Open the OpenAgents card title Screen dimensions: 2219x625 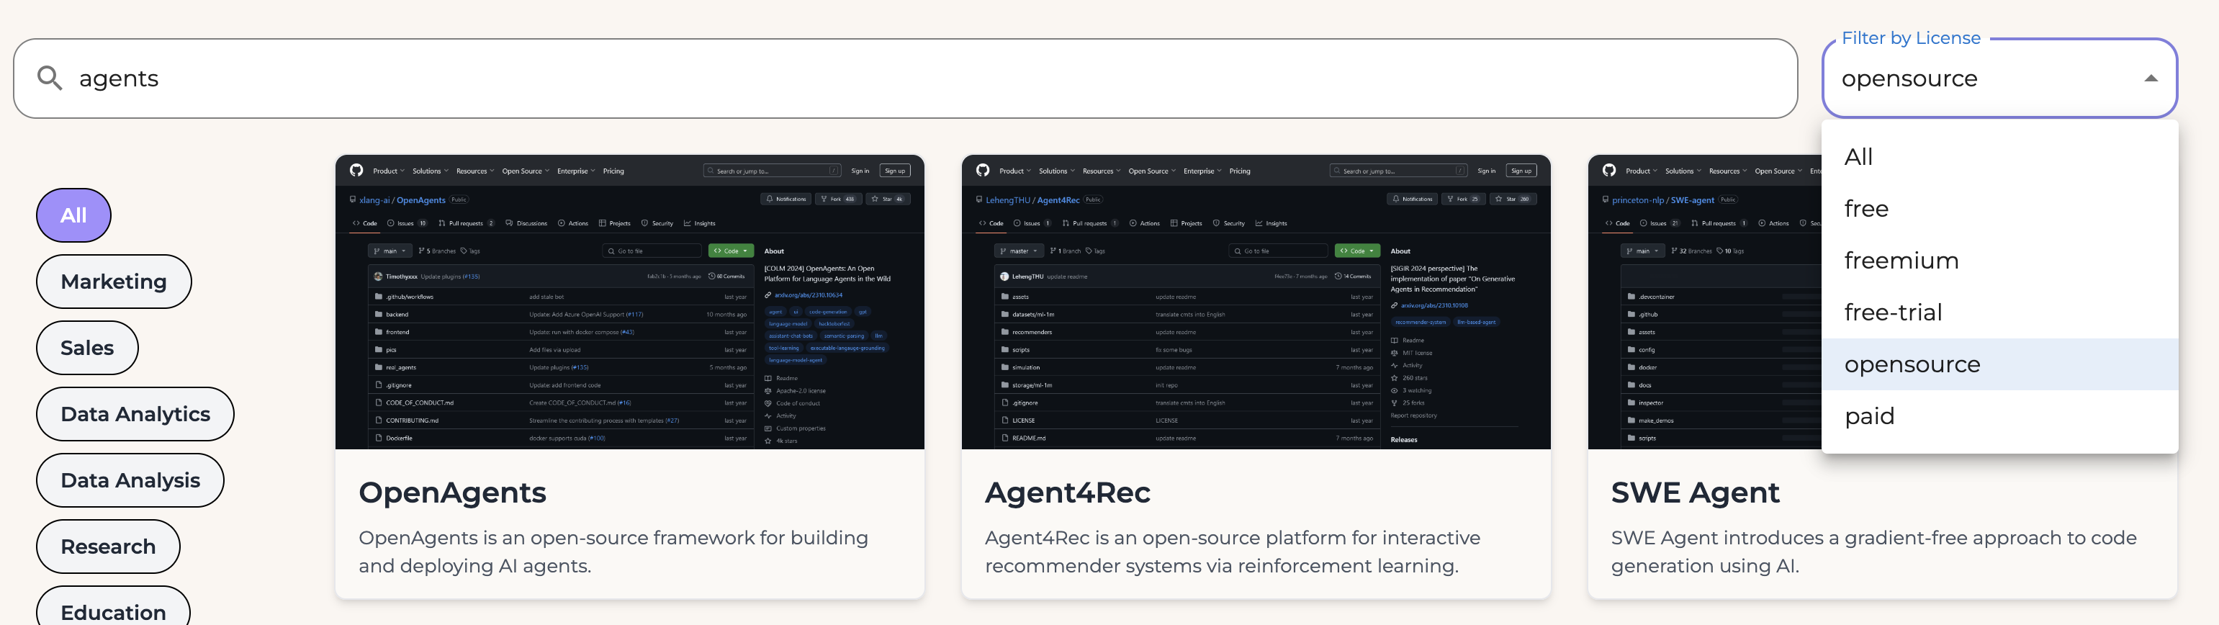coord(452,493)
